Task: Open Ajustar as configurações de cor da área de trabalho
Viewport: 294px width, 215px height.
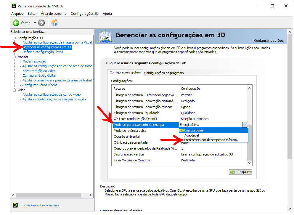Action: (x=58, y=66)
